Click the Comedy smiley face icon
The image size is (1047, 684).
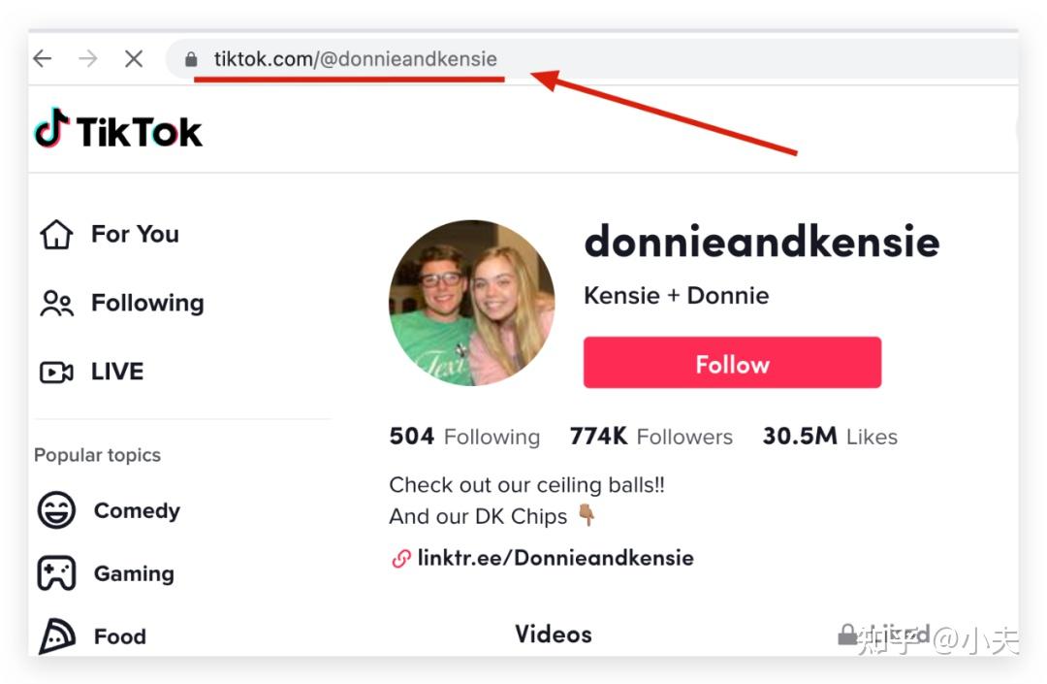56,510
